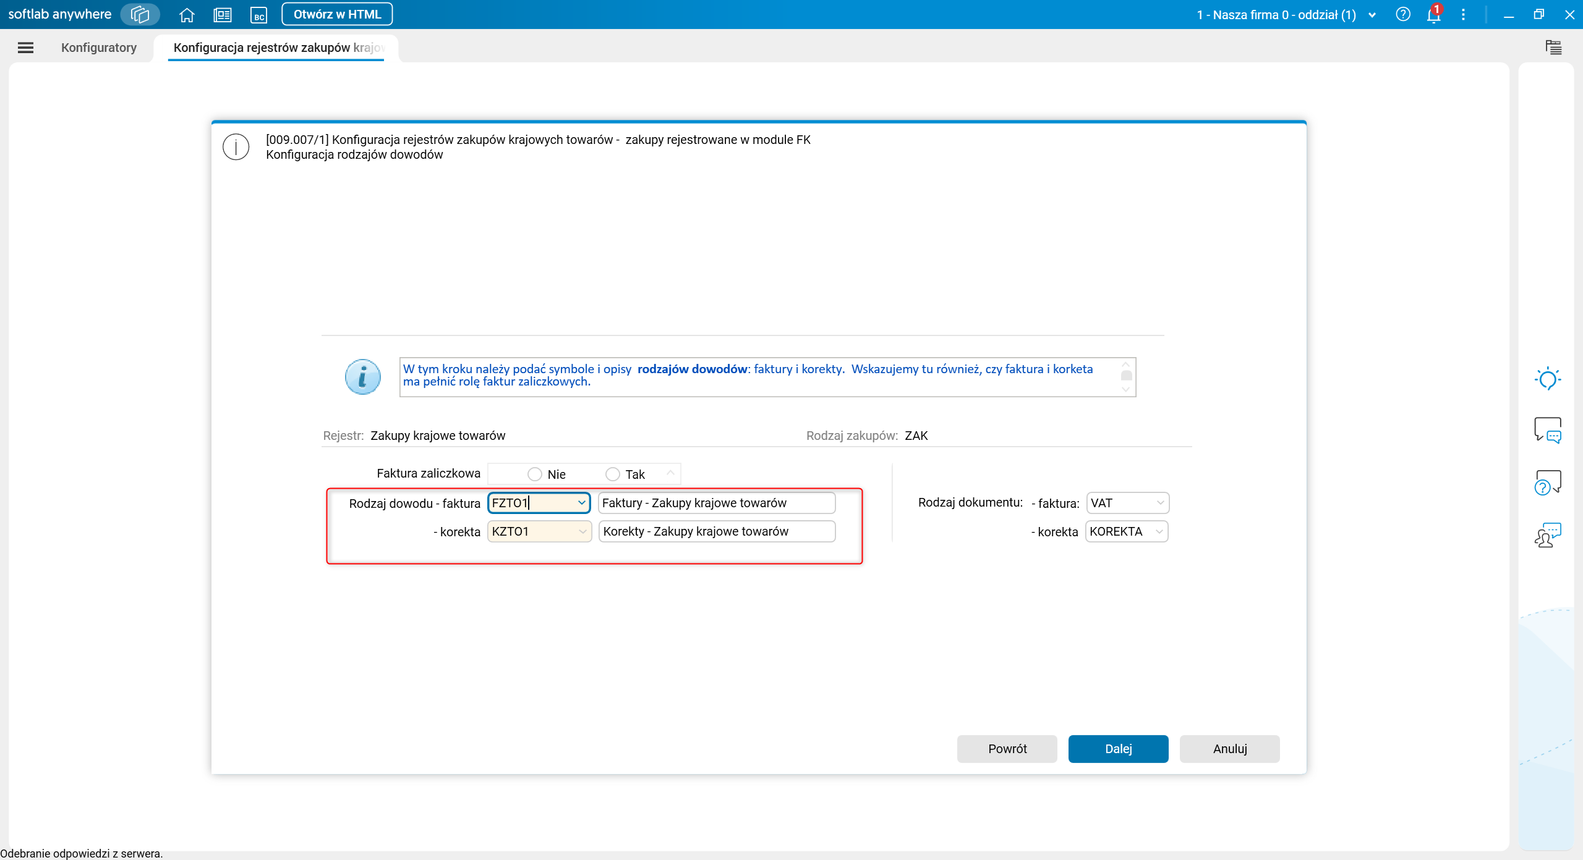
Task: Expand the KZTO1 korekta dropdown
Action: pyautogui.click(x=582, y=531)
